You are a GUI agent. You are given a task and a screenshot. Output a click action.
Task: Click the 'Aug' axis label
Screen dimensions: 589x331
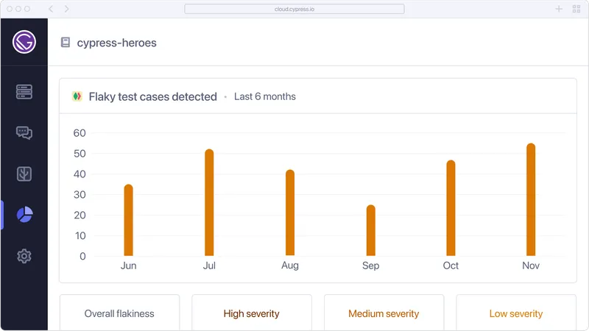[290, 266]
